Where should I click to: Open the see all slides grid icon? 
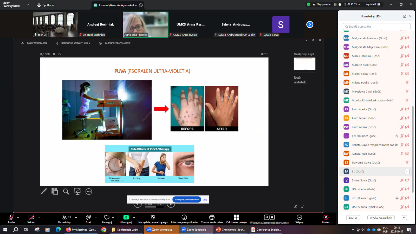pyautogui.click(x=55, y=192)
